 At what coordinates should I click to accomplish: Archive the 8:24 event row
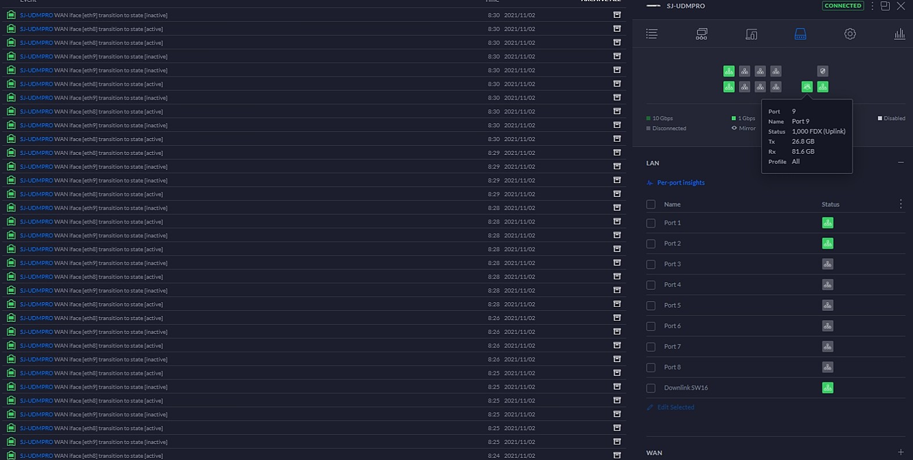click(x=617, y=455)
